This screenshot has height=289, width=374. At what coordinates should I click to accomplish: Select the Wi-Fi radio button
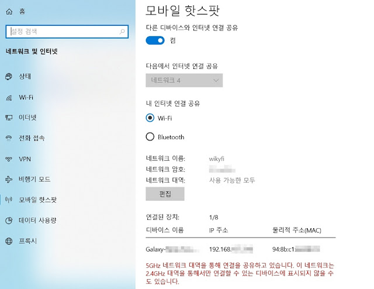tap(150, 118)
